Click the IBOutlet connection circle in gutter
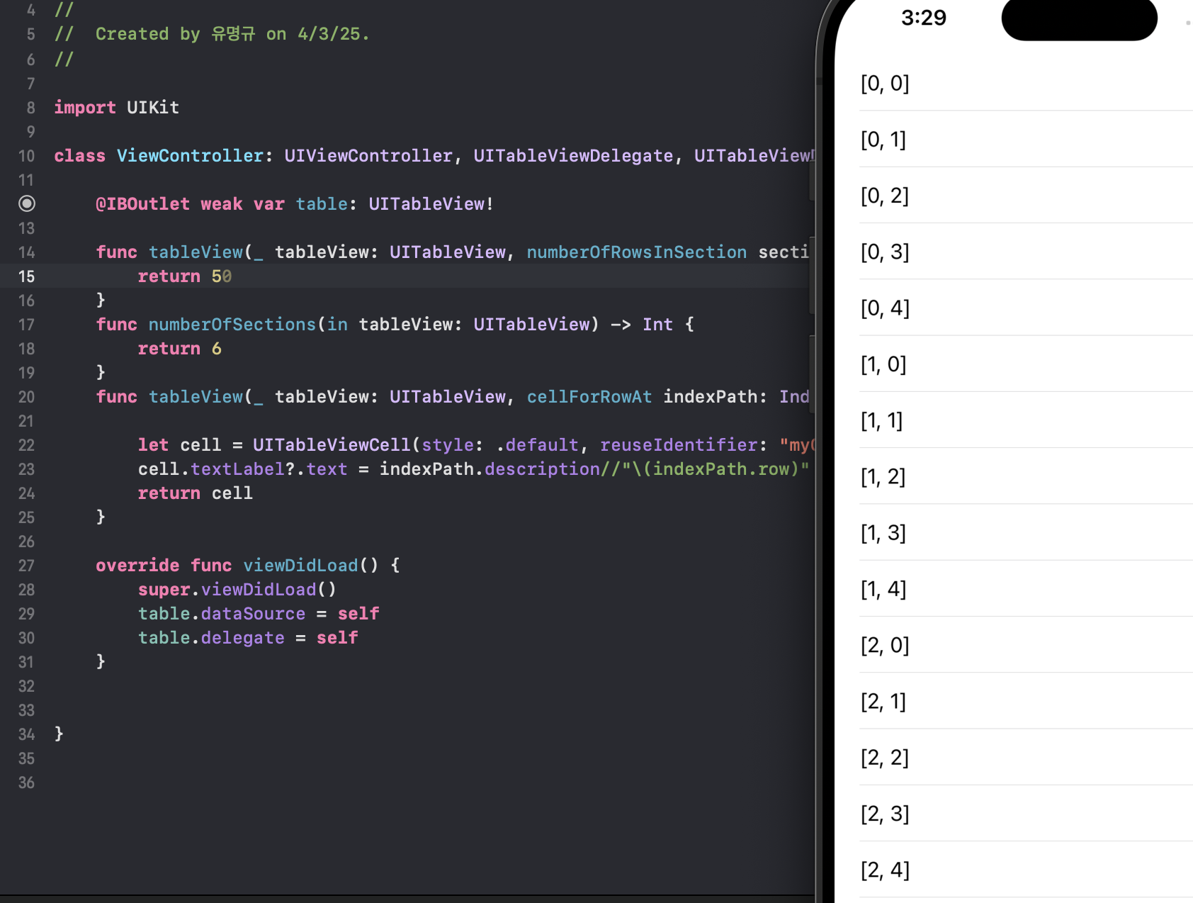 pyautogui.click(x=26, y=204)
